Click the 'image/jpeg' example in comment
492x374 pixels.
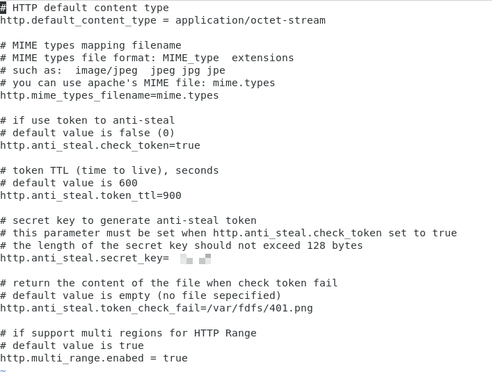106,70
